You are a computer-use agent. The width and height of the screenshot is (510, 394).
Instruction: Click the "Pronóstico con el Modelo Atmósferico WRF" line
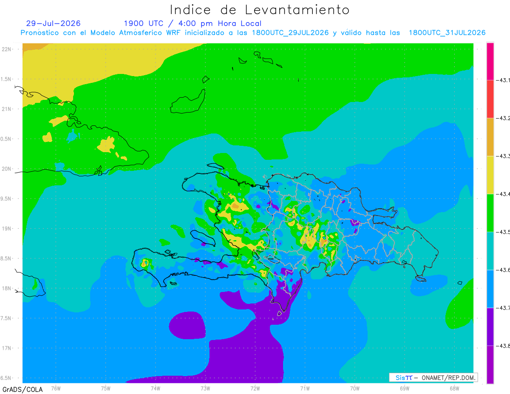(x=253, y=33)
